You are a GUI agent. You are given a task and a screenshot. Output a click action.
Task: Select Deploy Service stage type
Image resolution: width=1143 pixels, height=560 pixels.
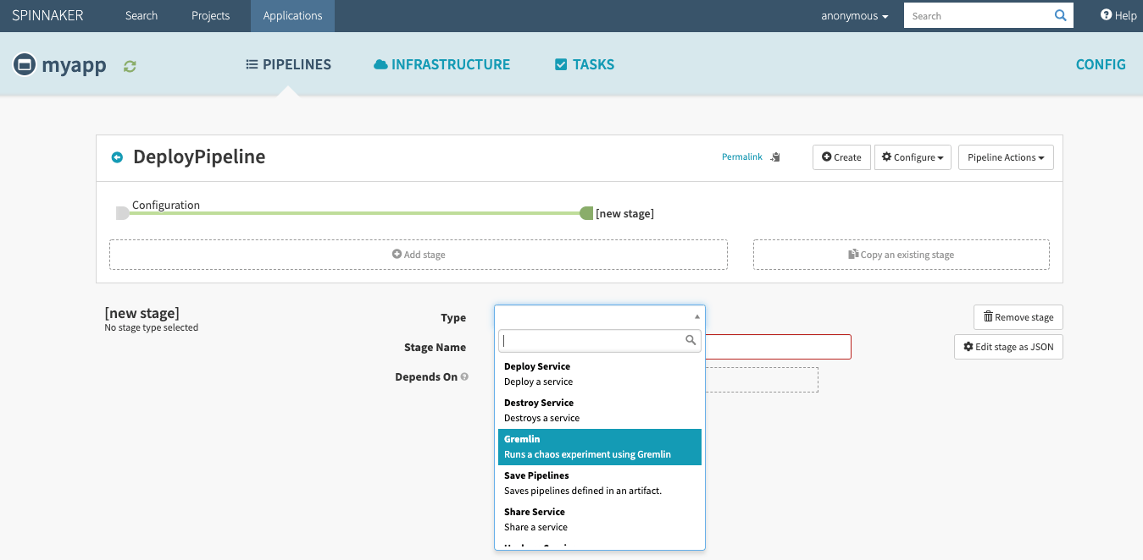point(600,374)
